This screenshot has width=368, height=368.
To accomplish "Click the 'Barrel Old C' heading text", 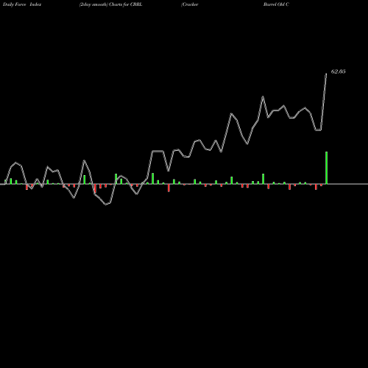I will 276,4.
